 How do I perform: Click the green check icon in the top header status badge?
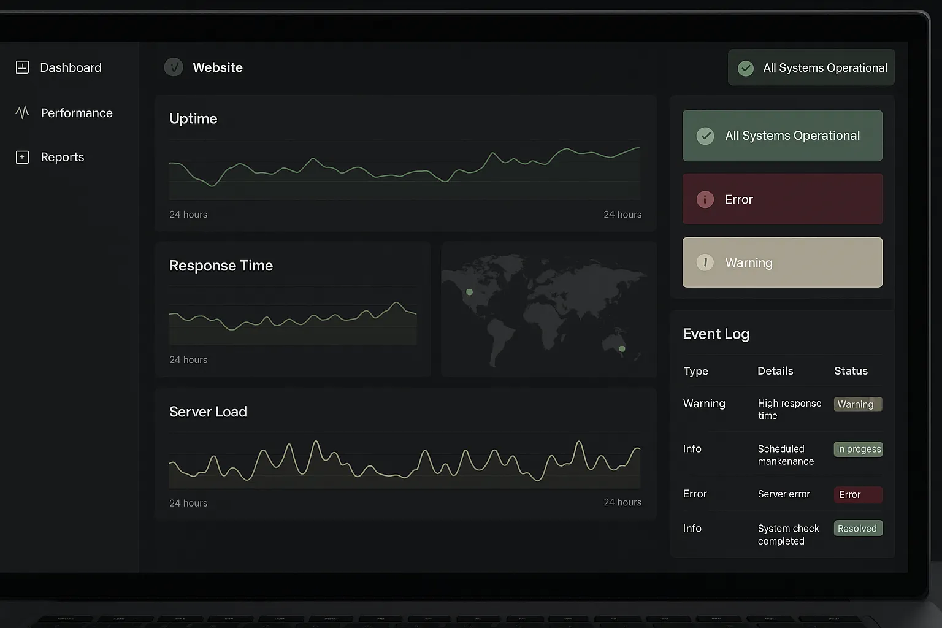746,68
